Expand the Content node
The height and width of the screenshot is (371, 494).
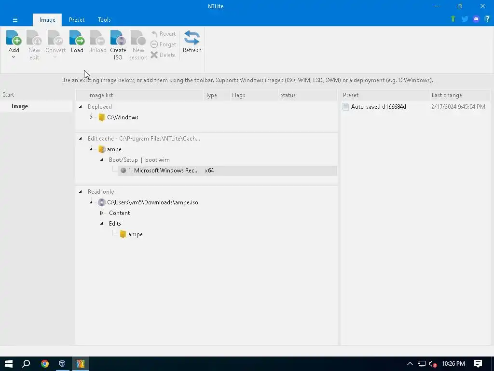click(101, 213)
